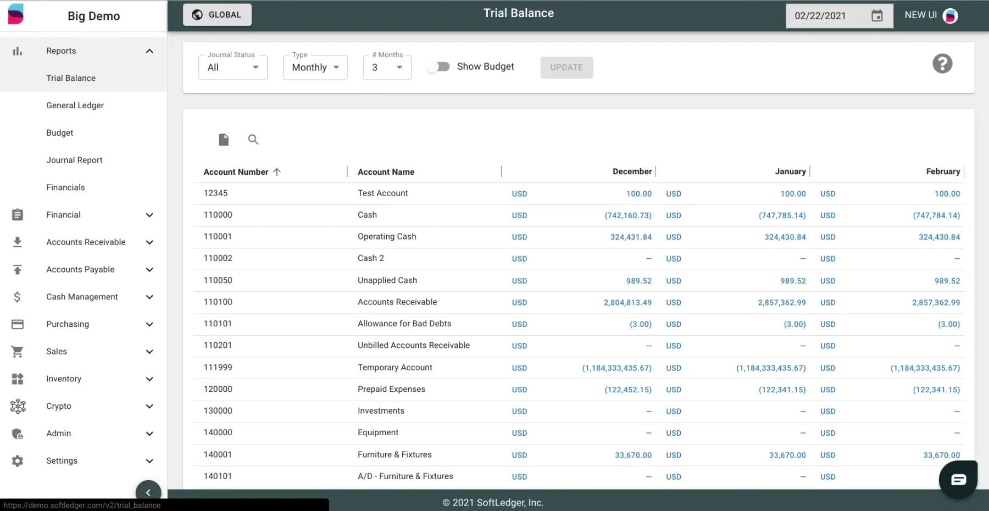Expand the Admin chevron
Screen dimensions: 989x511
click(149, 434)
